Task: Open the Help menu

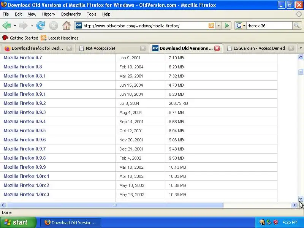Action: click(106, 14)
